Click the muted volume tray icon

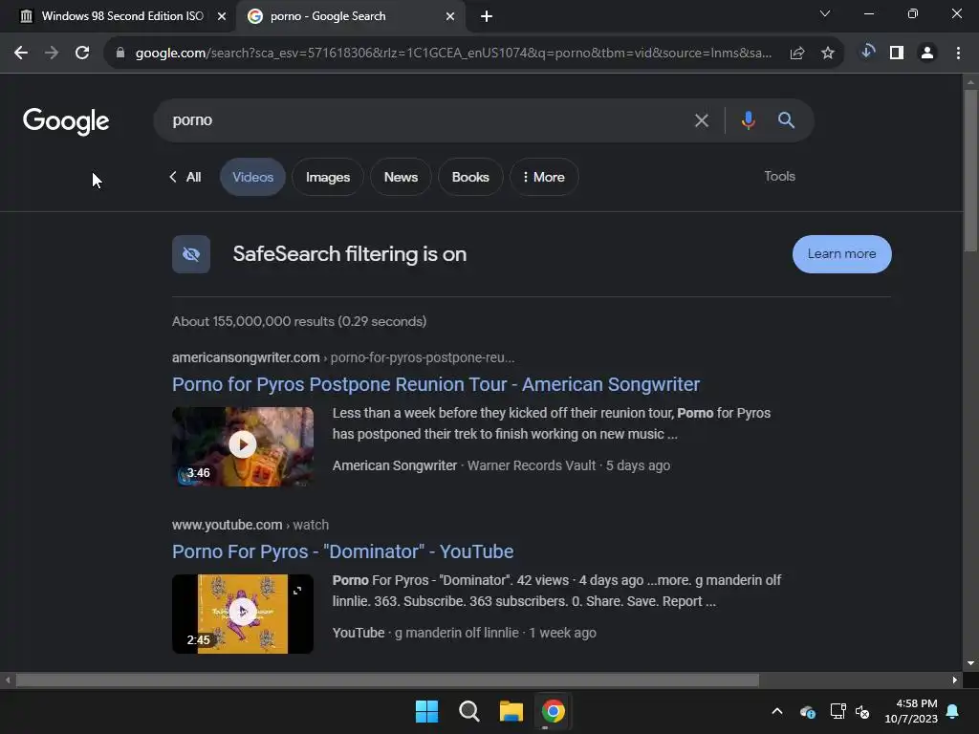pos(863,711)
